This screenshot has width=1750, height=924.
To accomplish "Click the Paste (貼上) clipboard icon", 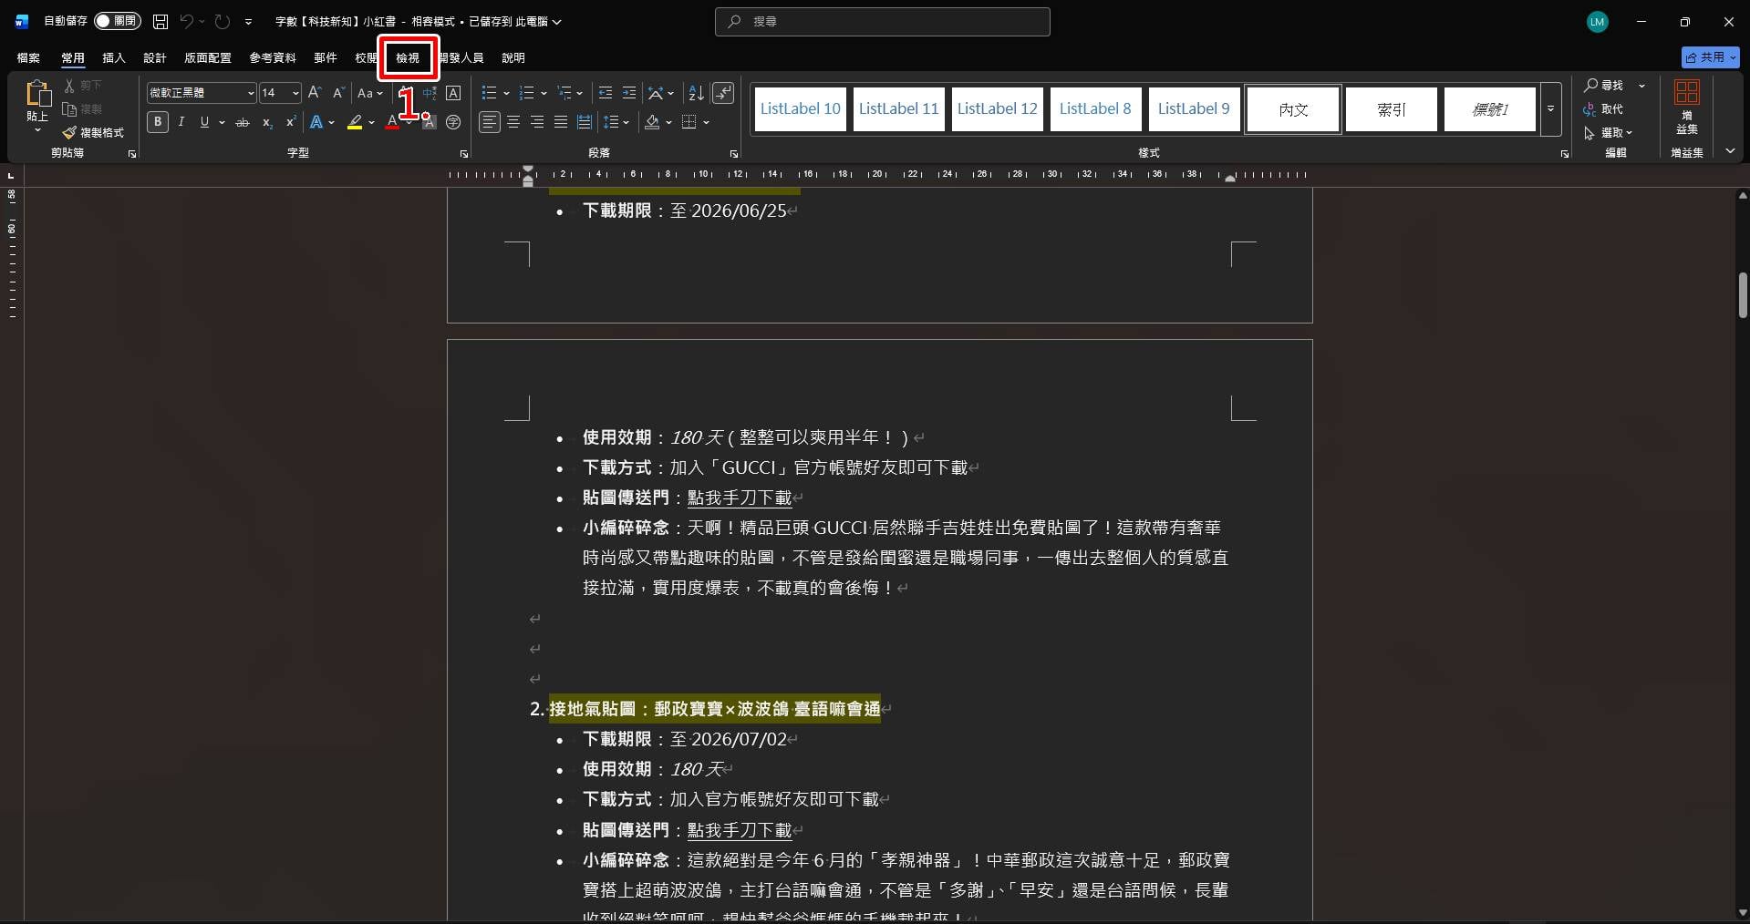I will 37,93.
